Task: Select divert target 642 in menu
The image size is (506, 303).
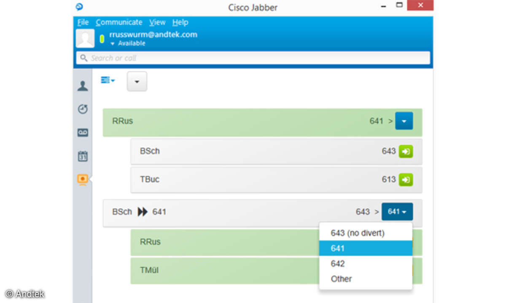Action: (366, 263)
